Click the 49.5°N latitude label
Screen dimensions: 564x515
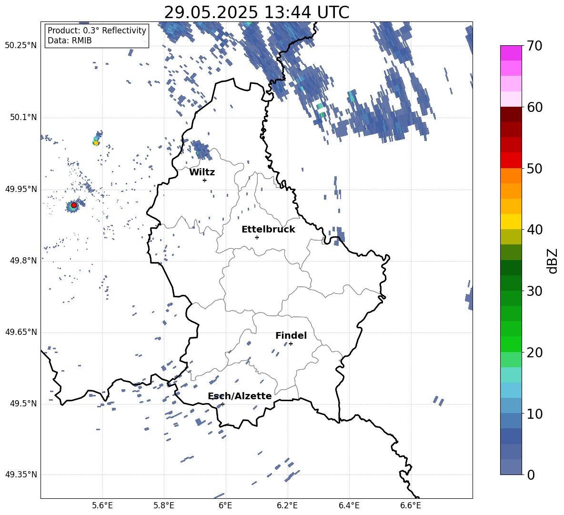(x=23, y=404)
